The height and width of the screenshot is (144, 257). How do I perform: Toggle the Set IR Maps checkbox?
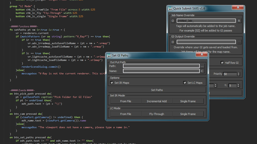pos(112,82)
